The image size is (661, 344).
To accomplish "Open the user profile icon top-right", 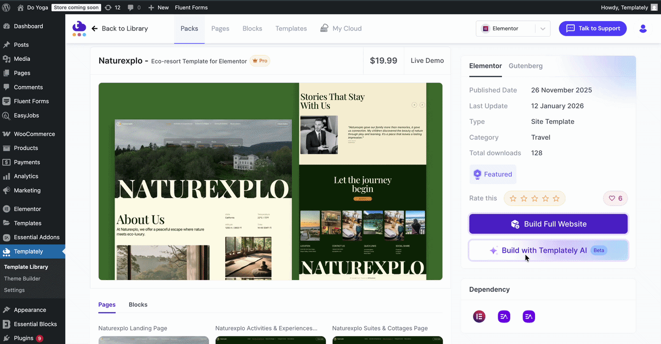I will 643,28.
